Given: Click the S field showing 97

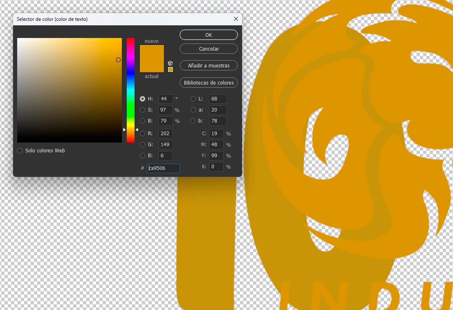Looking at the screenshot, I should click(166, 110).
